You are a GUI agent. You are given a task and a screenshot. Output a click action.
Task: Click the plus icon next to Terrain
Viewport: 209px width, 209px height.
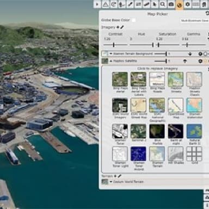pyautogui.click(x=115, y=176)
